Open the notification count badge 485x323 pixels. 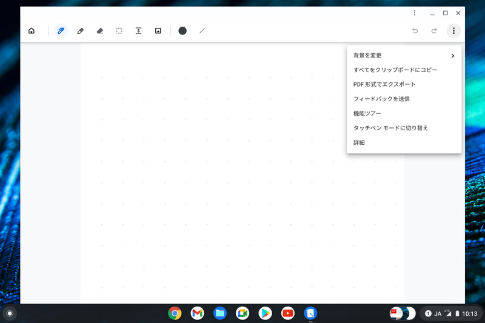[x=428, y=313]
